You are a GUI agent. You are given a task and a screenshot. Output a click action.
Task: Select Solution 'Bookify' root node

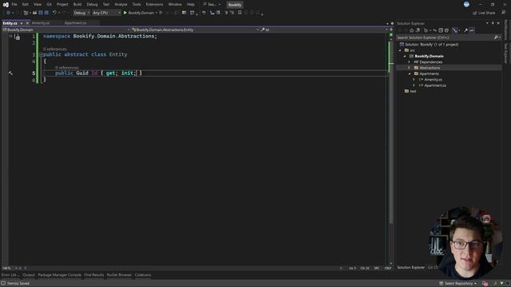(431, 45)
